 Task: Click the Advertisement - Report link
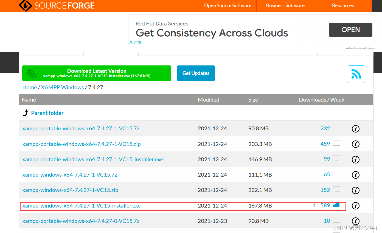pyautogui.click(x=362, y=48)
